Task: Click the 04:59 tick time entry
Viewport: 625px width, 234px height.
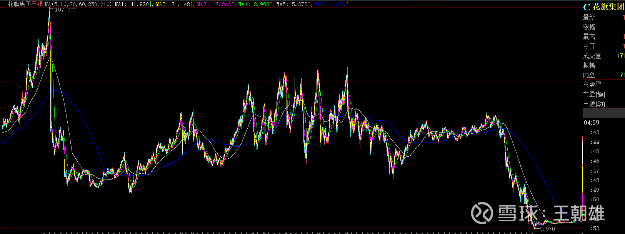Action: (x=592, y=123)
